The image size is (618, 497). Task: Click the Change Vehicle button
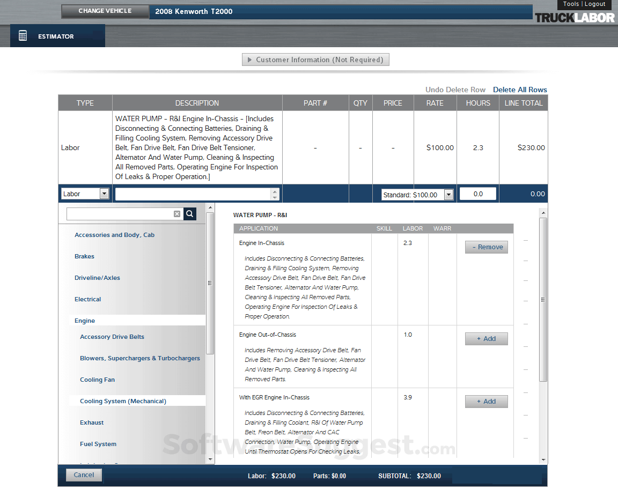tap(105, 10)
